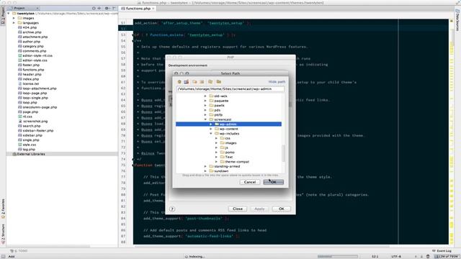
Task: Click the wp-admin folder icon
Action: pyautogui.click(x=217, y=124)
